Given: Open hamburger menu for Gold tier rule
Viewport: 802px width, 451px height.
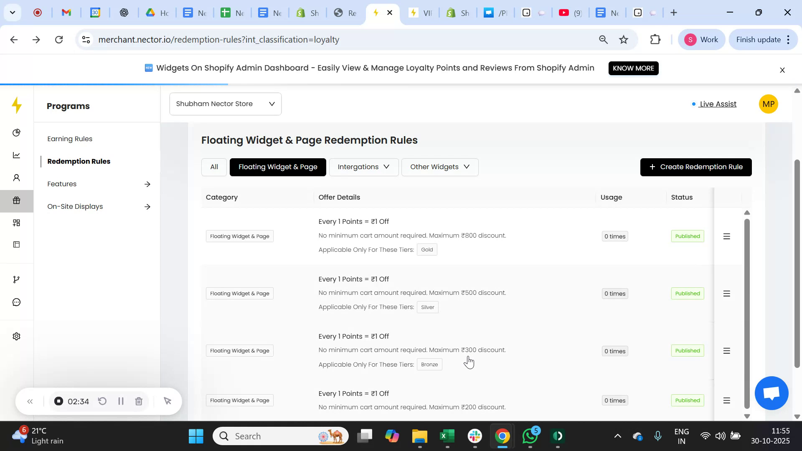Looking at the screenshot, I should coord(727,236).
